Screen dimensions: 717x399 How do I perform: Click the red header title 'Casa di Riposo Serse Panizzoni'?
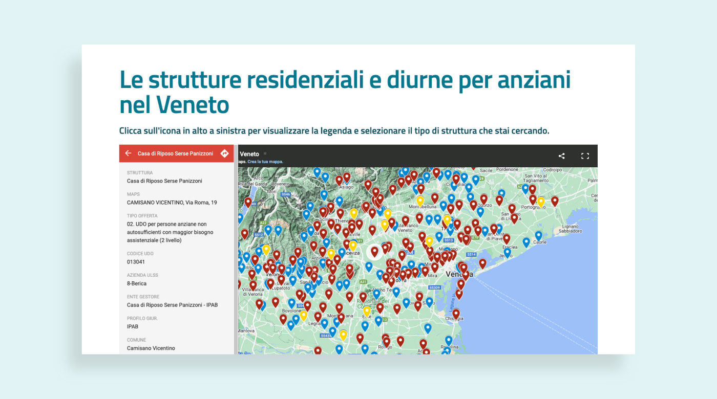coord(175,153)
